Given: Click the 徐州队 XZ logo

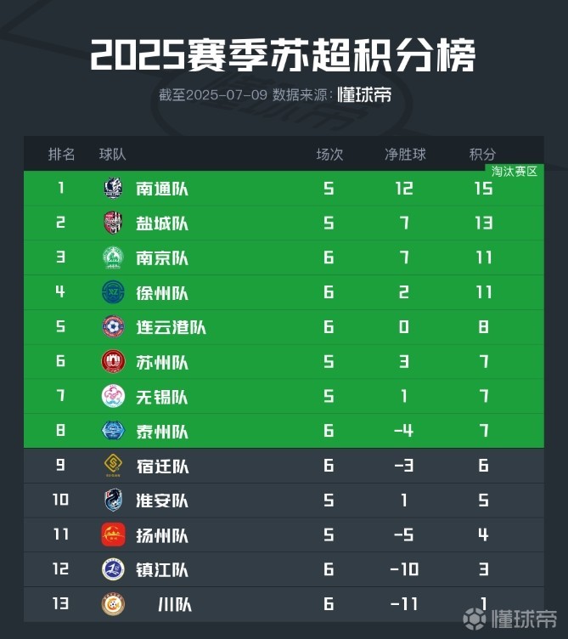Looking at the screenshot, I should click(113, 291).
